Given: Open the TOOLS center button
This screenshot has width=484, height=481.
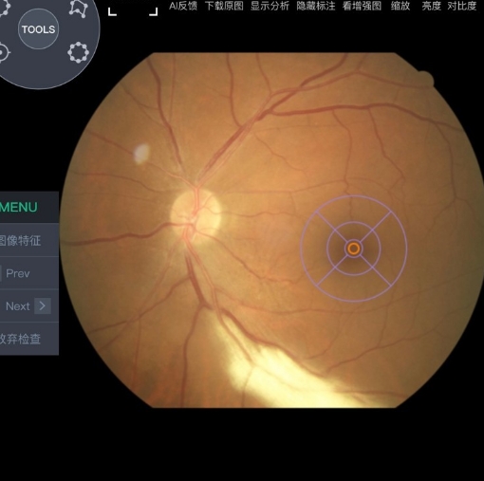Looking at the screenshot, I should pyautogui.click(x=38, y=29).
